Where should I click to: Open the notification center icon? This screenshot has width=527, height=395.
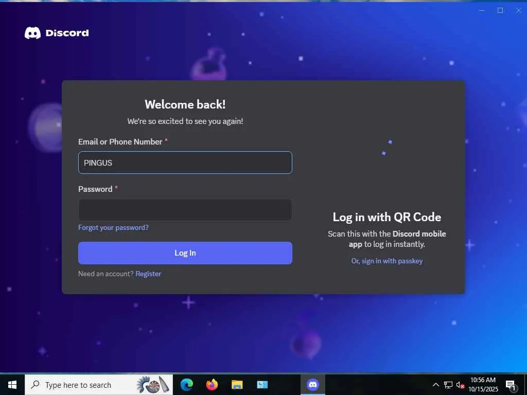(x=511, y=385)
